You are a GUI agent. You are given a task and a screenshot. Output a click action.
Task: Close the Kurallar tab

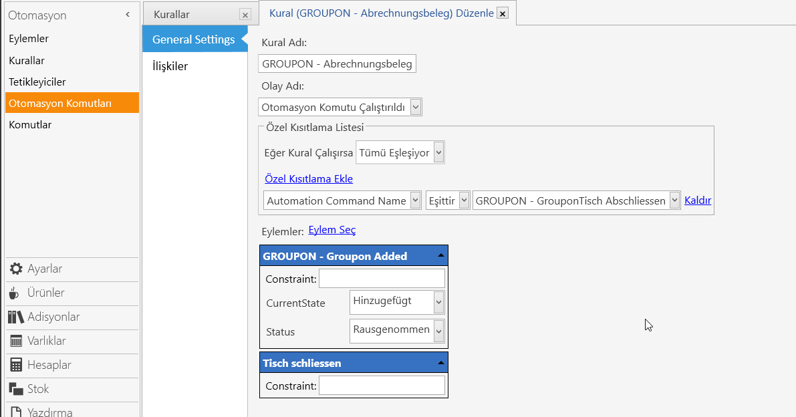click(x=245, y=15)
